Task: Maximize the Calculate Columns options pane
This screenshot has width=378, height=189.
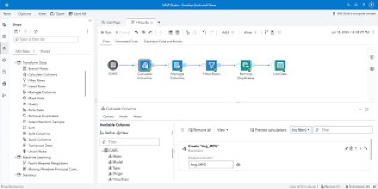Action: pos(367,109)
